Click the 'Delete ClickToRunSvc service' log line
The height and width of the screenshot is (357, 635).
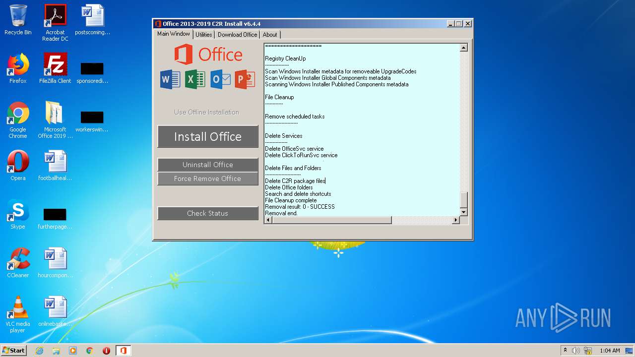click(x=301, y=155)
